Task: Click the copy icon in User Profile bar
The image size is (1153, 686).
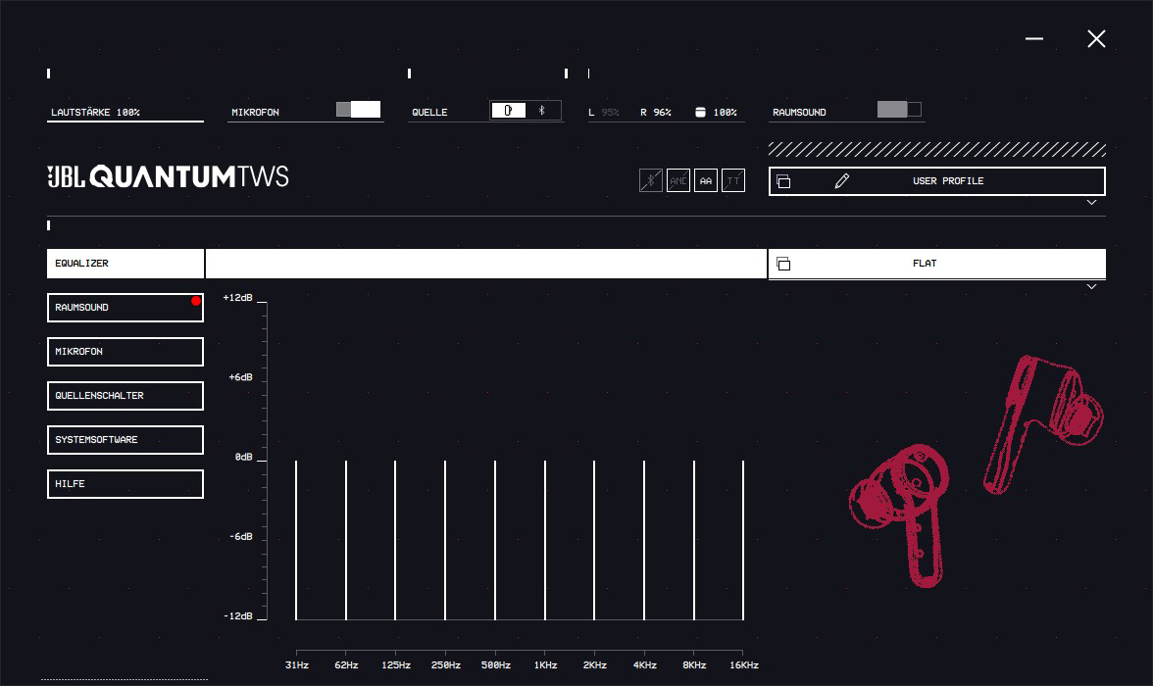Action: 784,181
